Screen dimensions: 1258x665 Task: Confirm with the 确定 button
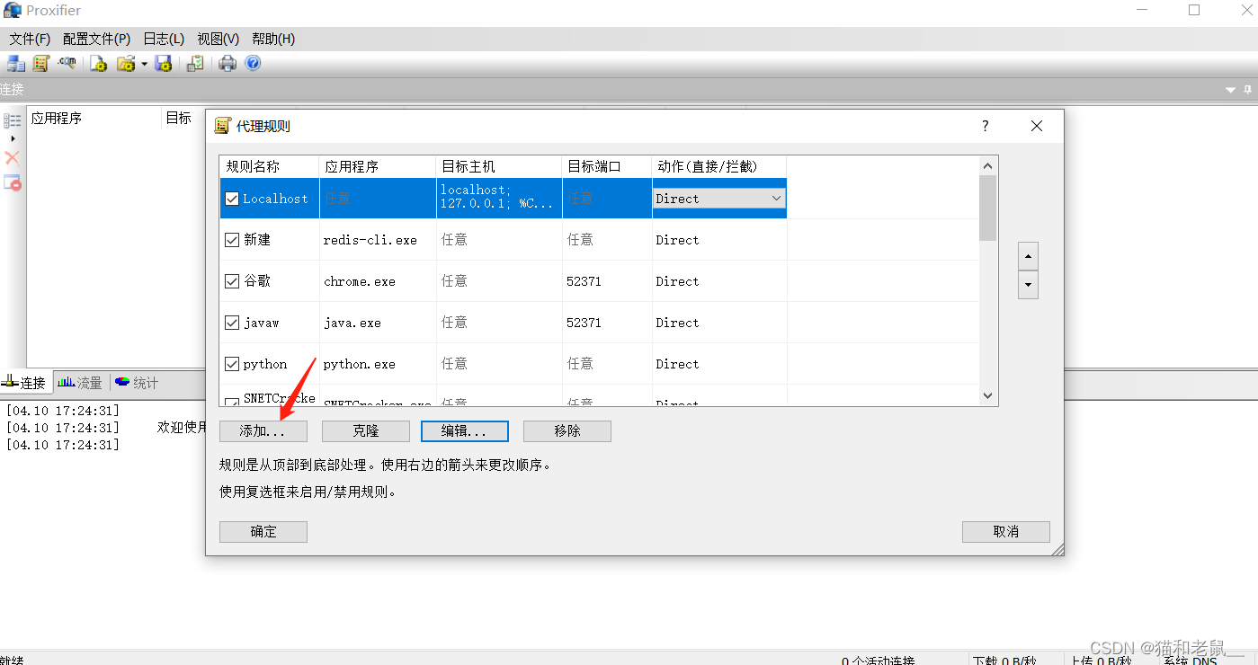[263, 532]
